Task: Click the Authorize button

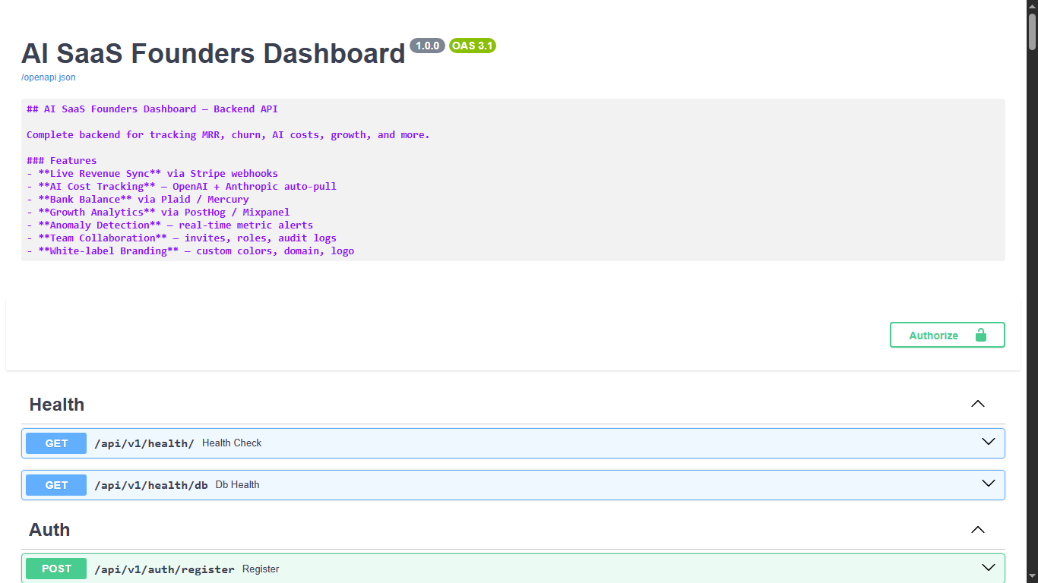Action: click(947, 335)
